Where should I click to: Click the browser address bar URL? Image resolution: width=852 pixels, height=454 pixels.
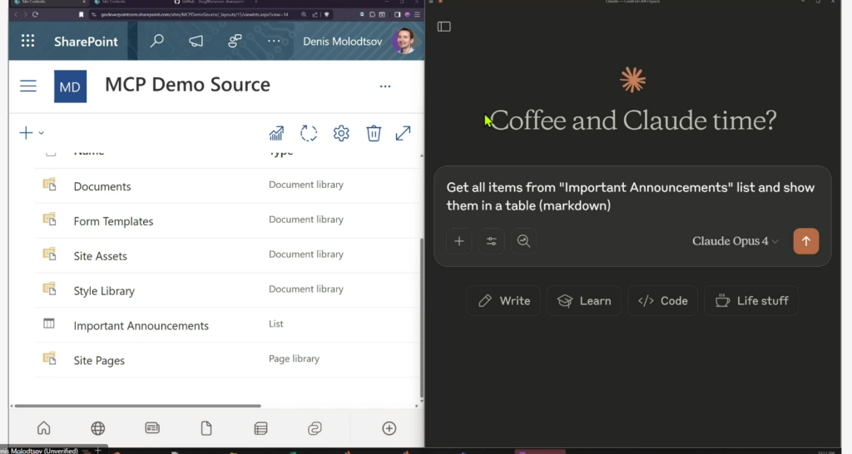[x=195, y=15]
